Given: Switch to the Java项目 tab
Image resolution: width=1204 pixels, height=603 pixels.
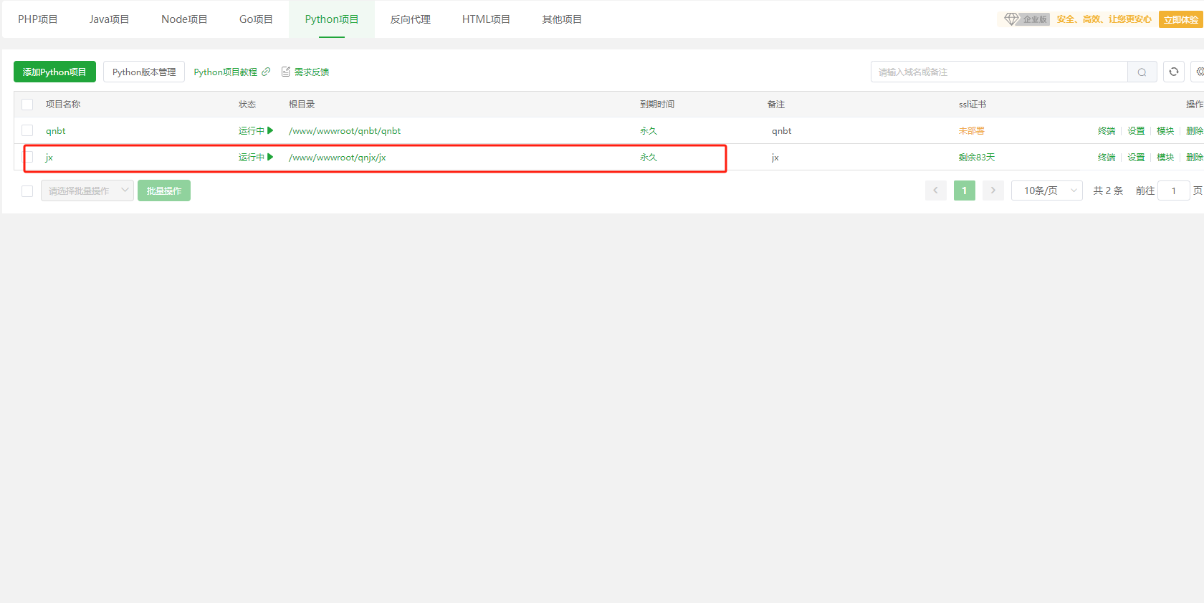Looking at the screenshot, I should (109, 19).
